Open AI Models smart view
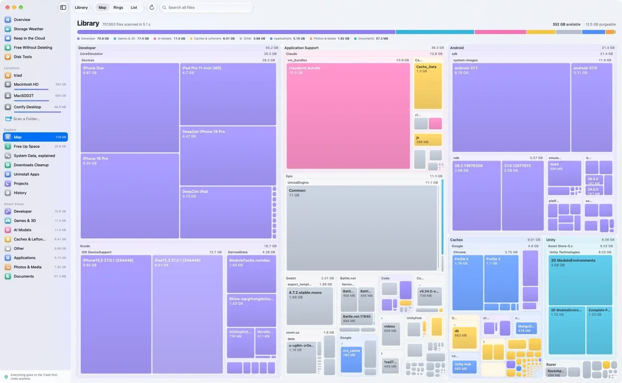Viewport: 622px width, 383px height. point(35,229)
